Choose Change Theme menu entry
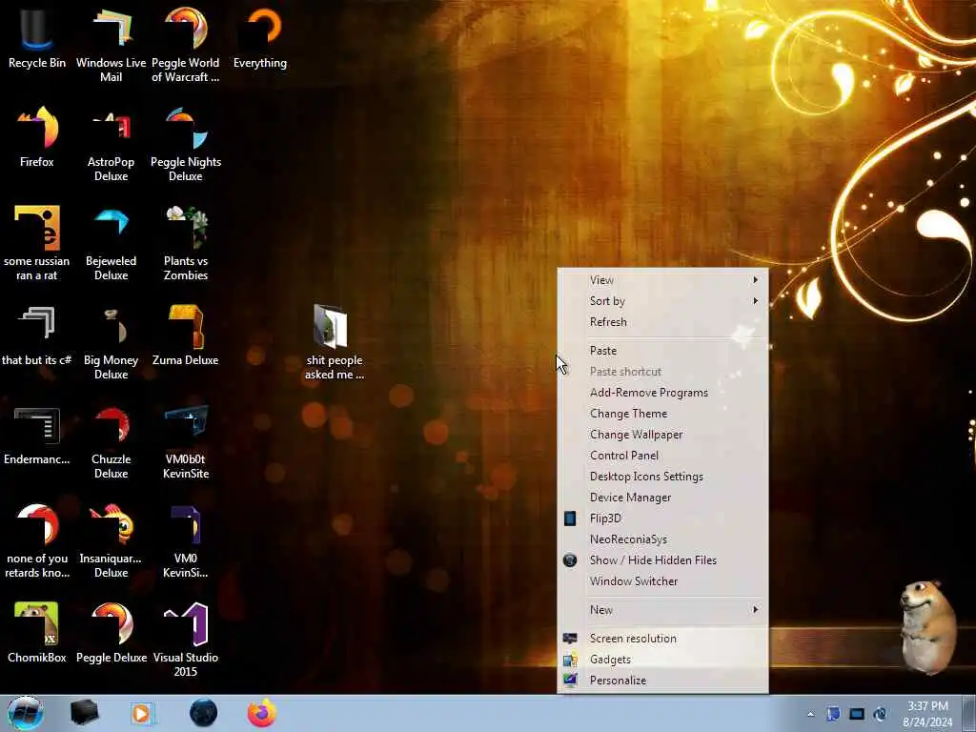The width and height of the screenshot is (976, 732). pos(663,414)
